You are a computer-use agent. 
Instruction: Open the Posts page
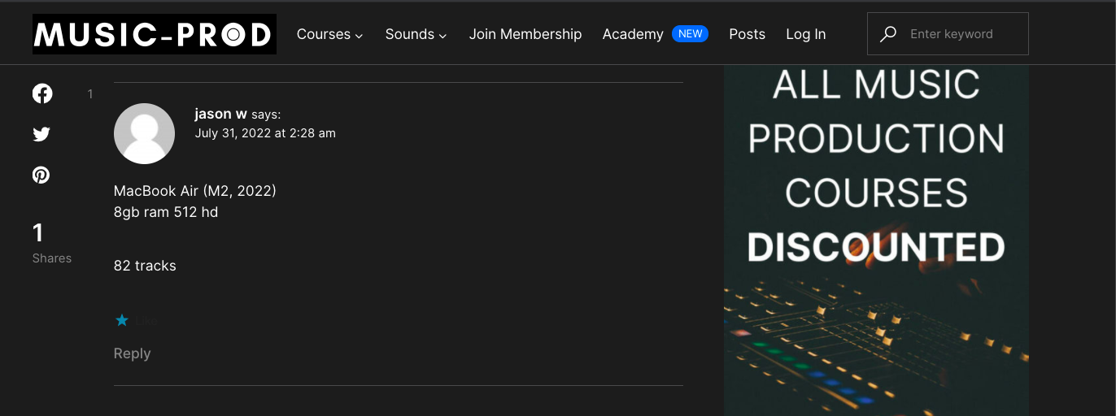(x=747, y=34)
